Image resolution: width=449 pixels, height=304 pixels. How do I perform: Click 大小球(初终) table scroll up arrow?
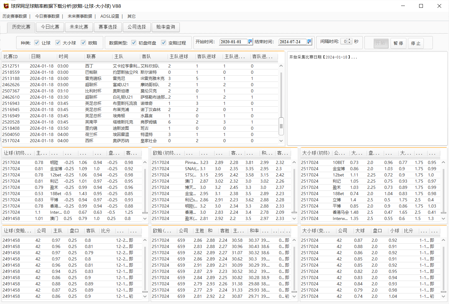(443, 162)
